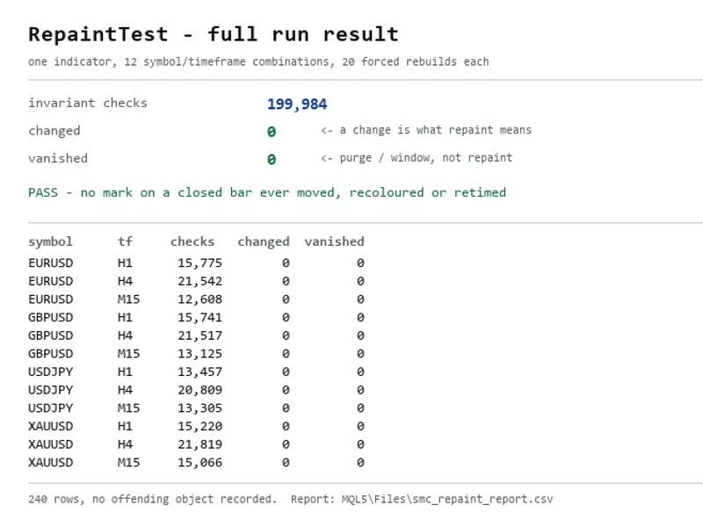703x527 pixels.
Task: Click the "240 rows, no offending object recorded." footer
Action: click(x=153, y=499)
